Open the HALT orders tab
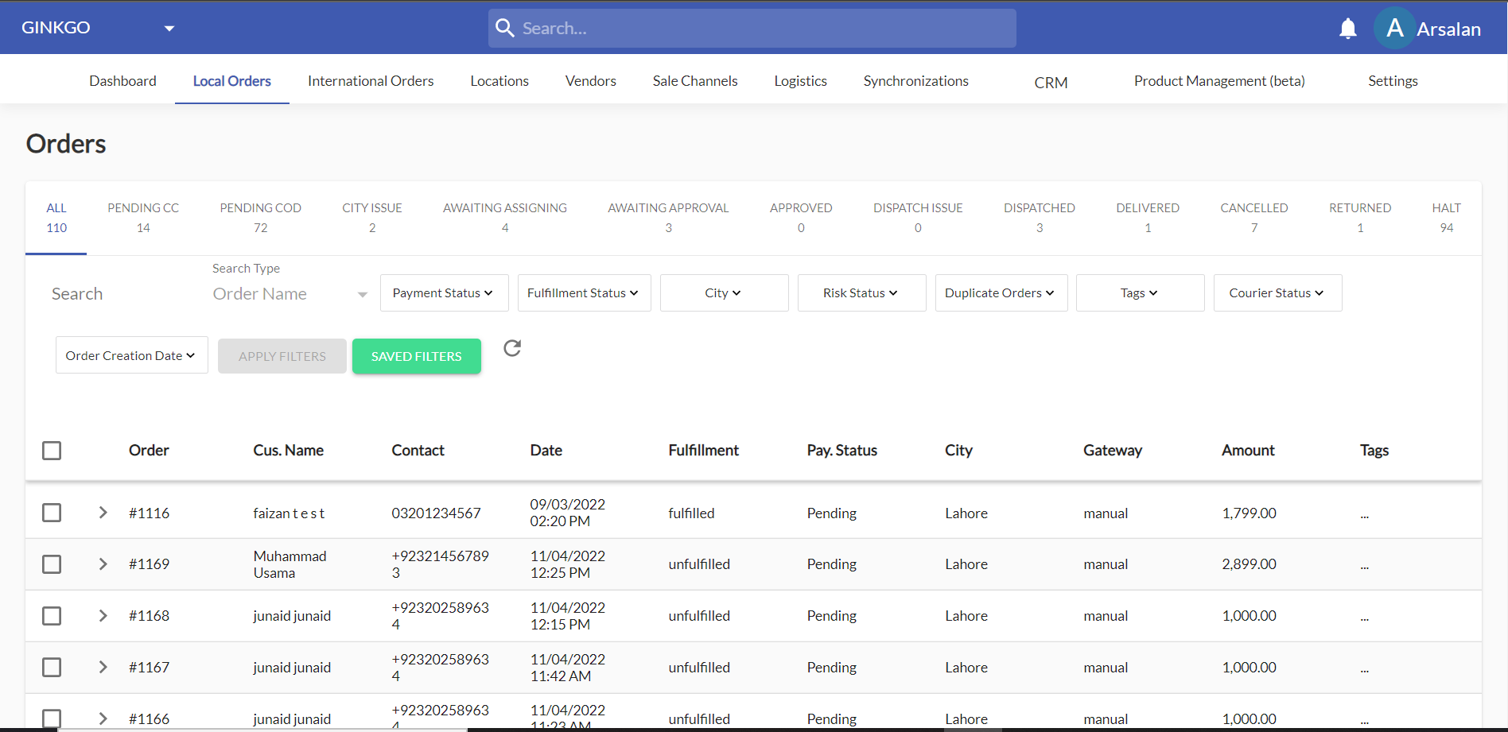The height and width of the screenshot is (732, 1508). click(1446, 217)
